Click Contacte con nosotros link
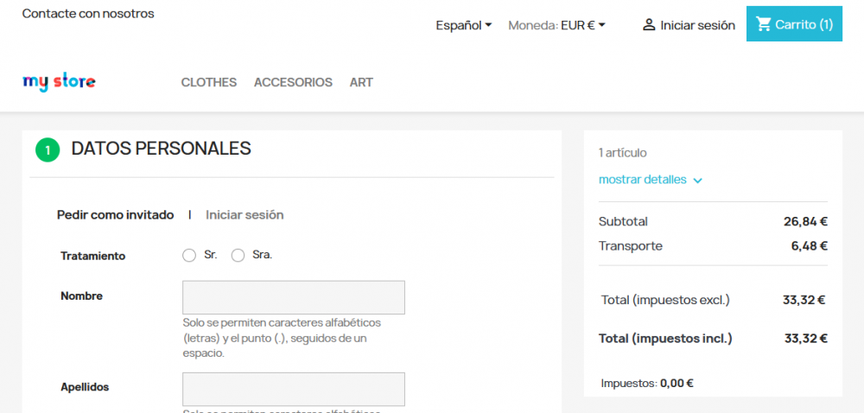Screen dimensions: 864x413 [x=88, y=14]
